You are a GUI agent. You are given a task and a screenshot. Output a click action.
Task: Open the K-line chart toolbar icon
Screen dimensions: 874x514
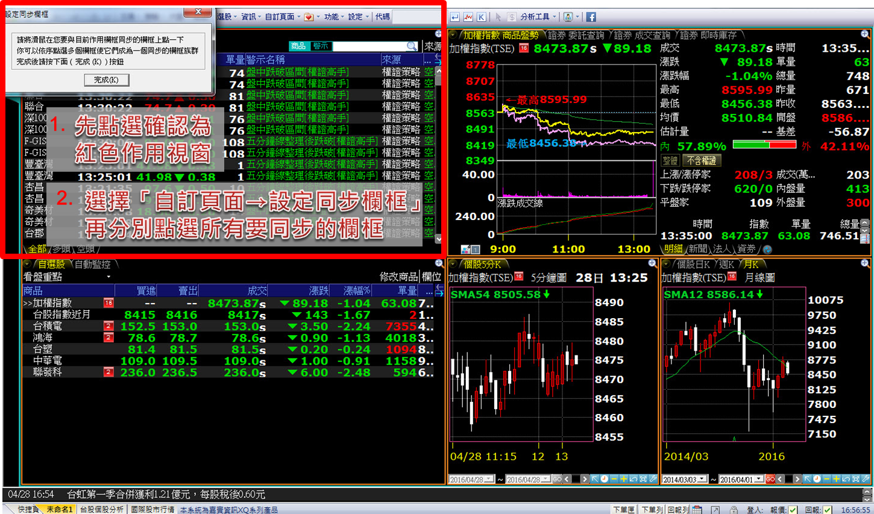[x=482, y=17]
